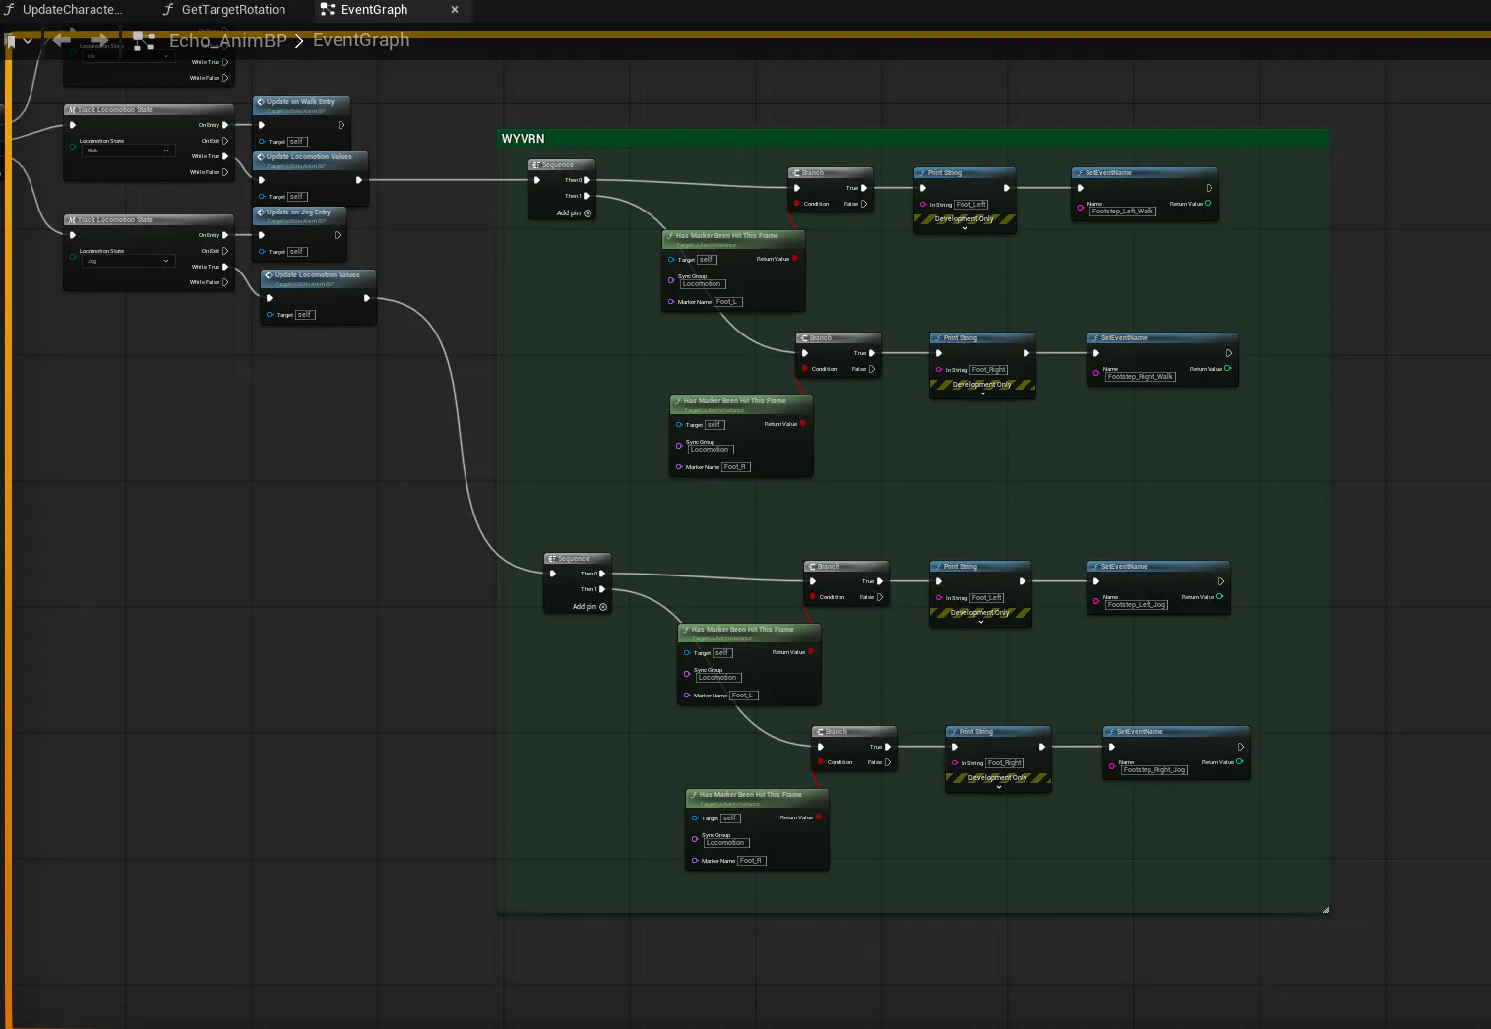
Task: Expand Print String node with Foot_Right beside Footstep_Right_Walk
Action: coord(982,393)
